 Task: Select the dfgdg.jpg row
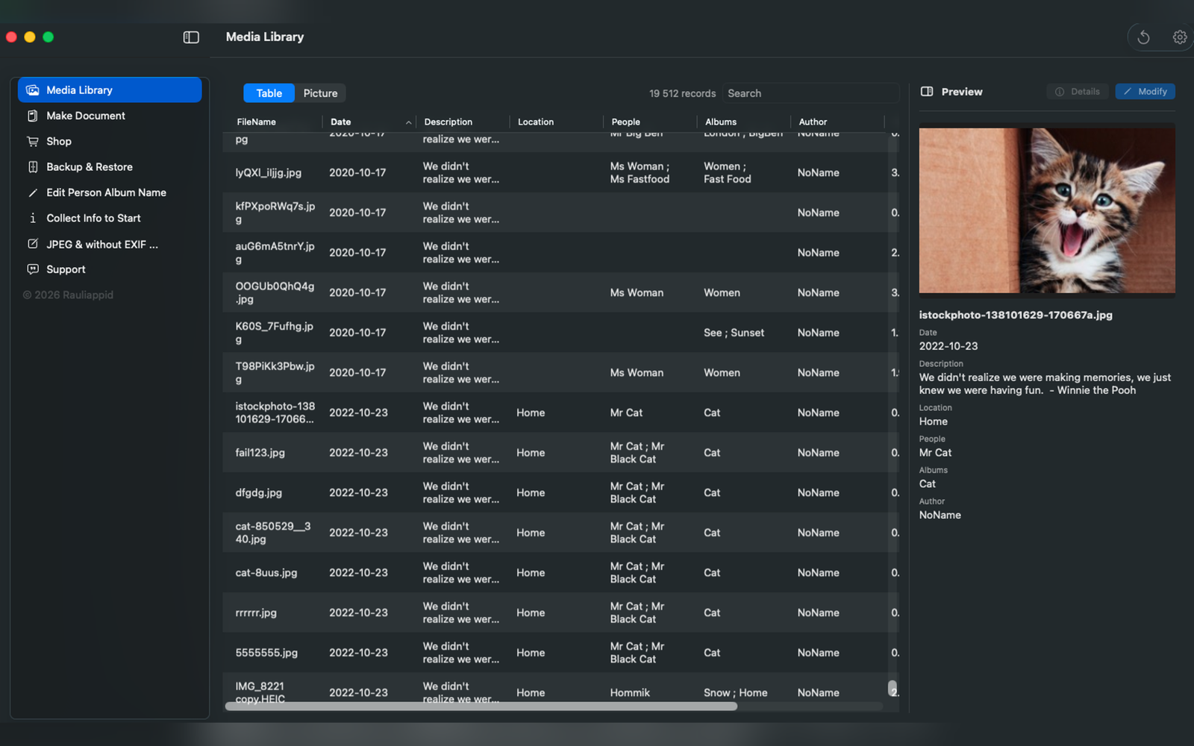pyautogui.click(x=561, y=492)
